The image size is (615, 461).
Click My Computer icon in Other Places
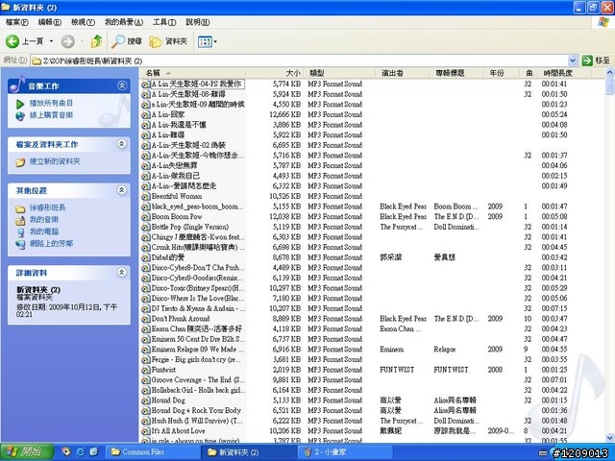pyautogui.click(x=20, y=232)
